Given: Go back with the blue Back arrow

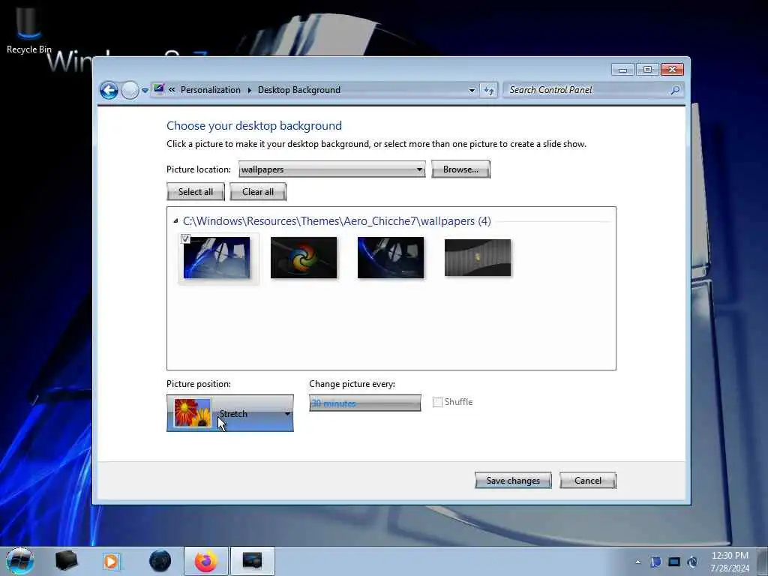Looking at the screenshot, I should pyautogui.click(x=109, y=91).
